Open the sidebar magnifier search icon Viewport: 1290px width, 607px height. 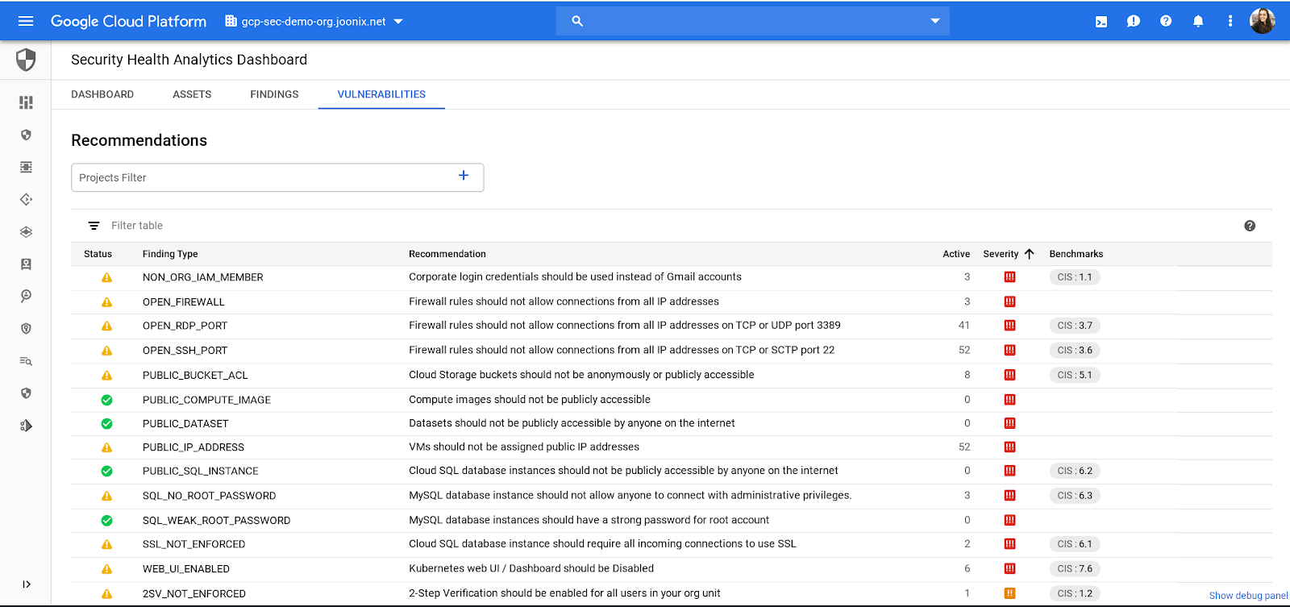point(26,296)
